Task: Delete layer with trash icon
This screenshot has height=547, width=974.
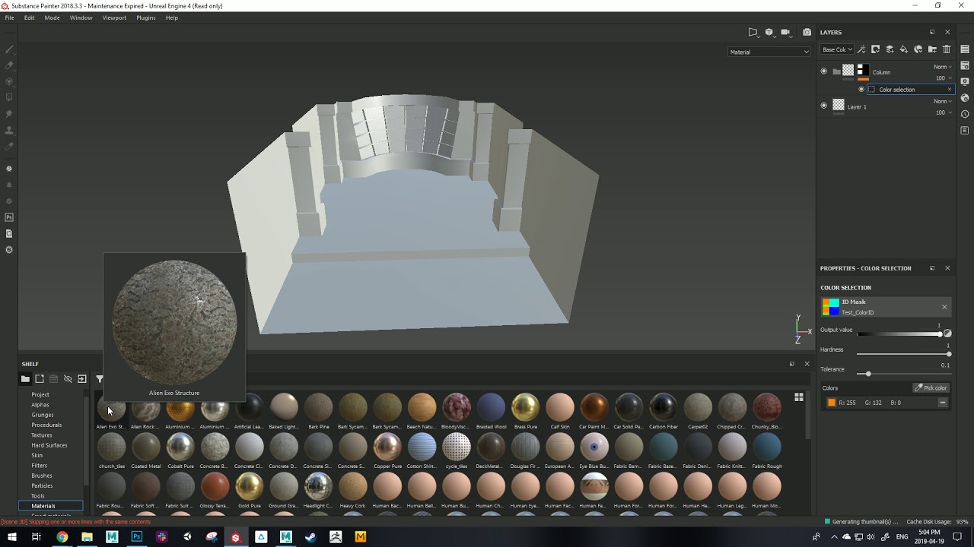Action: pyautogui.click(x=947, y=49)
